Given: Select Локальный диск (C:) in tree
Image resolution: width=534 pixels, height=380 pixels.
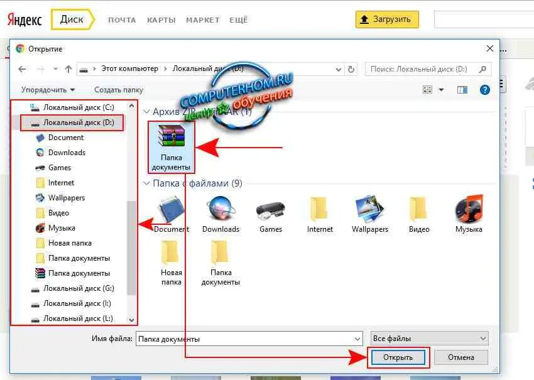Looking at the screenshot, I should point(72,107).
